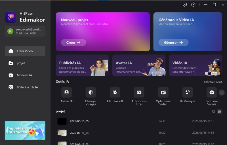
Task: Select the Créer Vidéo sidebar tab
Action: tap(25, 51)
